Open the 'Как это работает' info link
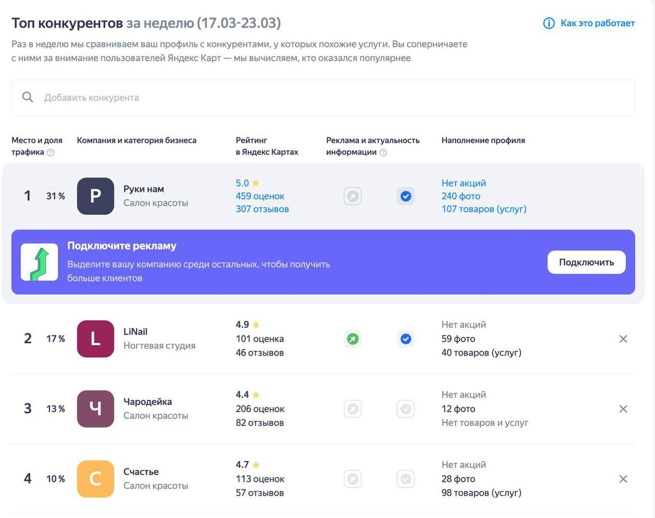This screenshot has height=518, width=655. [x=598, y=23]
